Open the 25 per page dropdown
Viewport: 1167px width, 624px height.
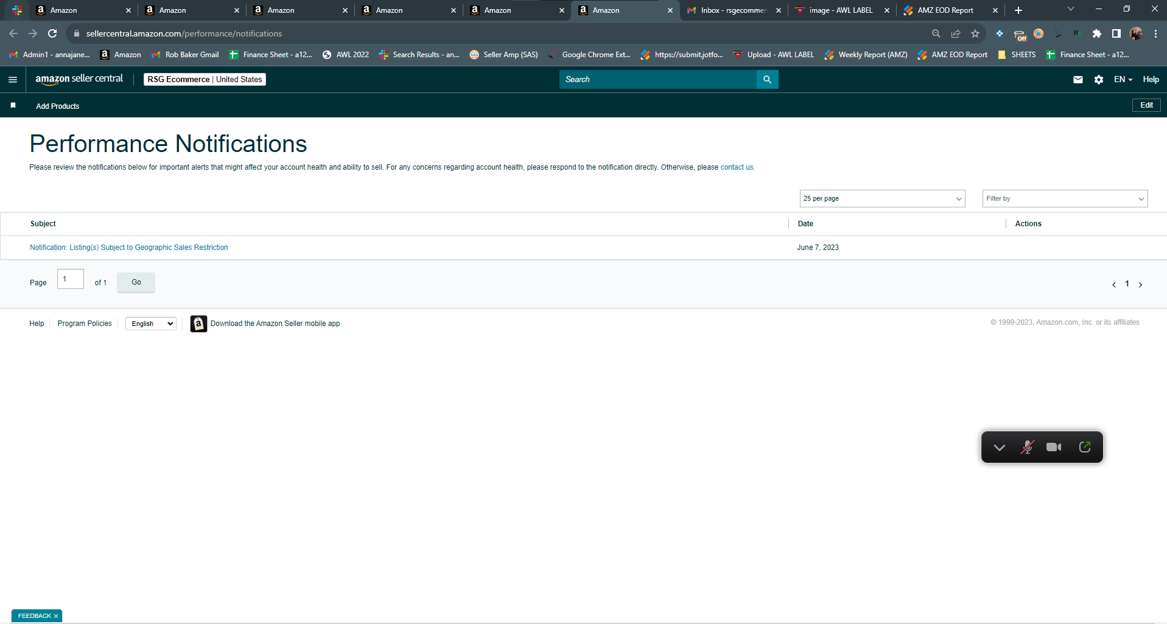882,199
